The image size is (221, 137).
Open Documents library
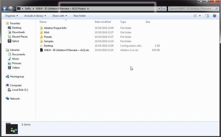click(19, 54)
